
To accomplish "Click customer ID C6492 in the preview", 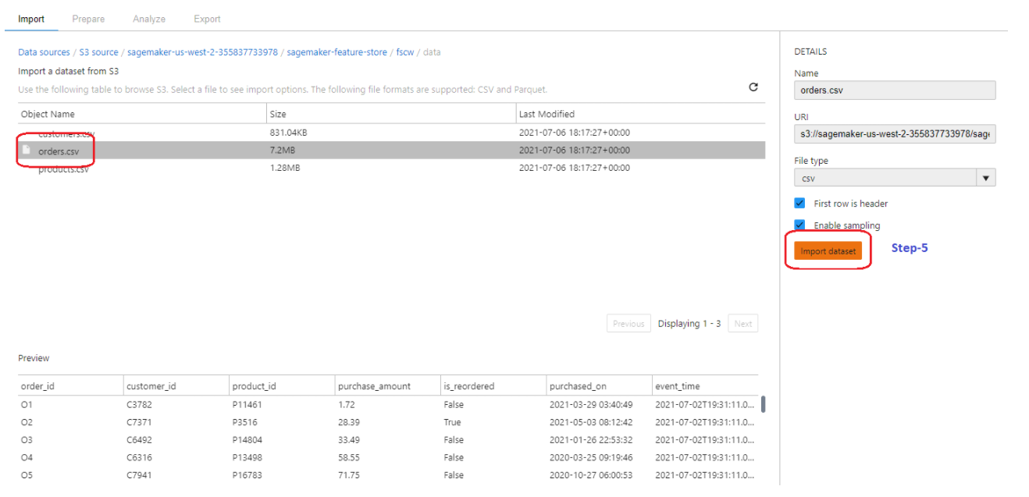I will (x=139, y=440).
